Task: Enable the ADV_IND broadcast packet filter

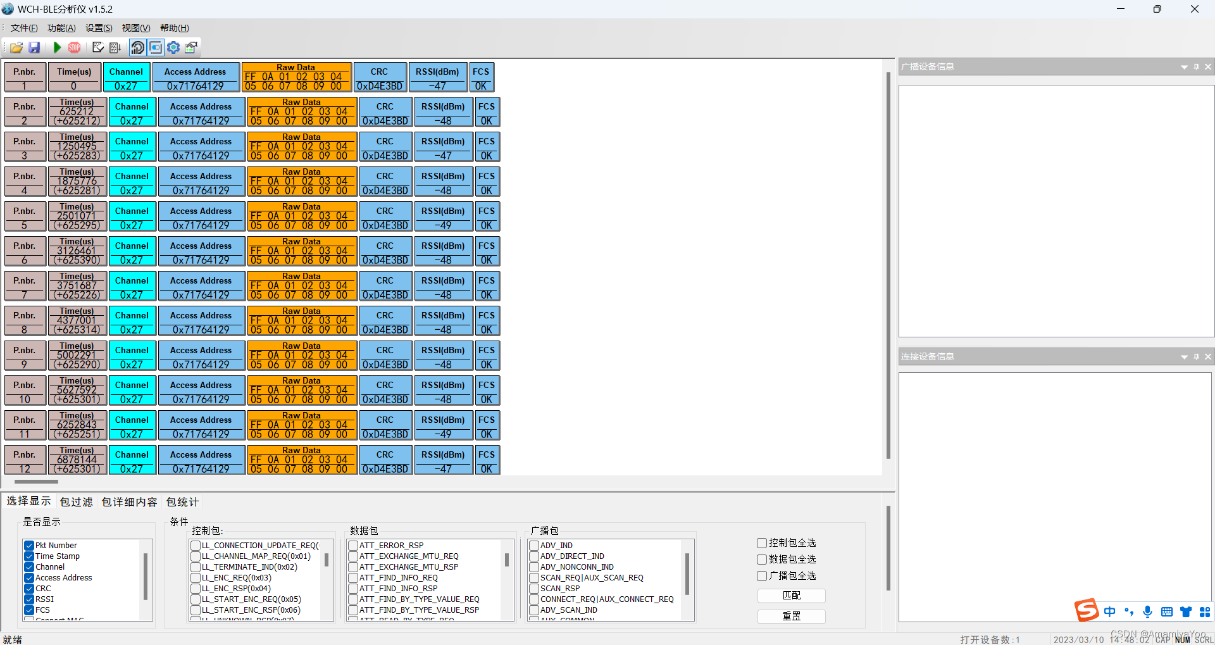Action: pos(533,545)
